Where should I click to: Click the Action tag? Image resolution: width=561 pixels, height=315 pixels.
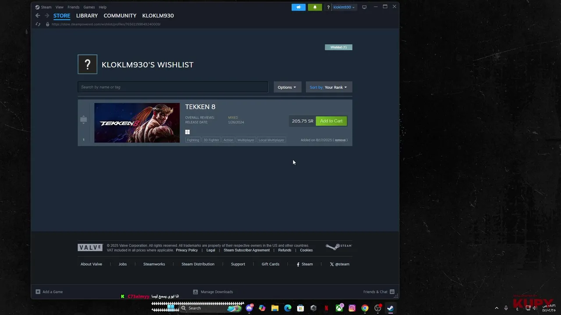228,140
